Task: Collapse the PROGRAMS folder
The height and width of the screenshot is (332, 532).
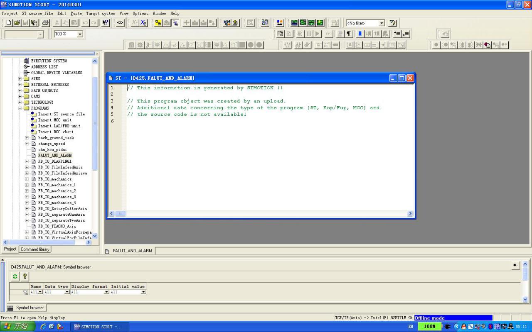Action: (20, 108)
